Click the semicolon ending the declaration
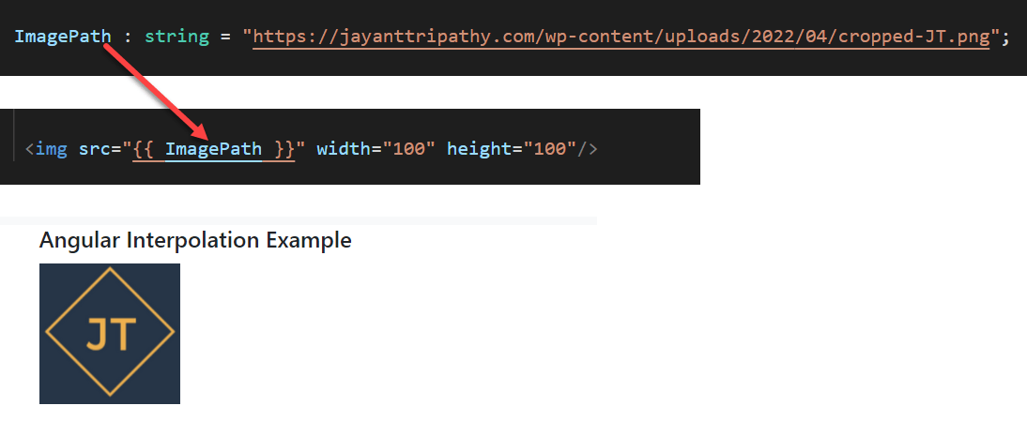This screenshot has width=1027, height=421. tap(1006, 38)
